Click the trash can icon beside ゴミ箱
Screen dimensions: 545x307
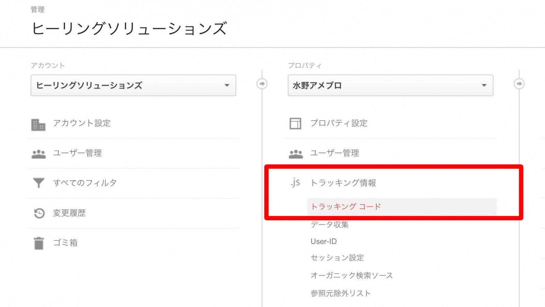click(x=39, y=243)
